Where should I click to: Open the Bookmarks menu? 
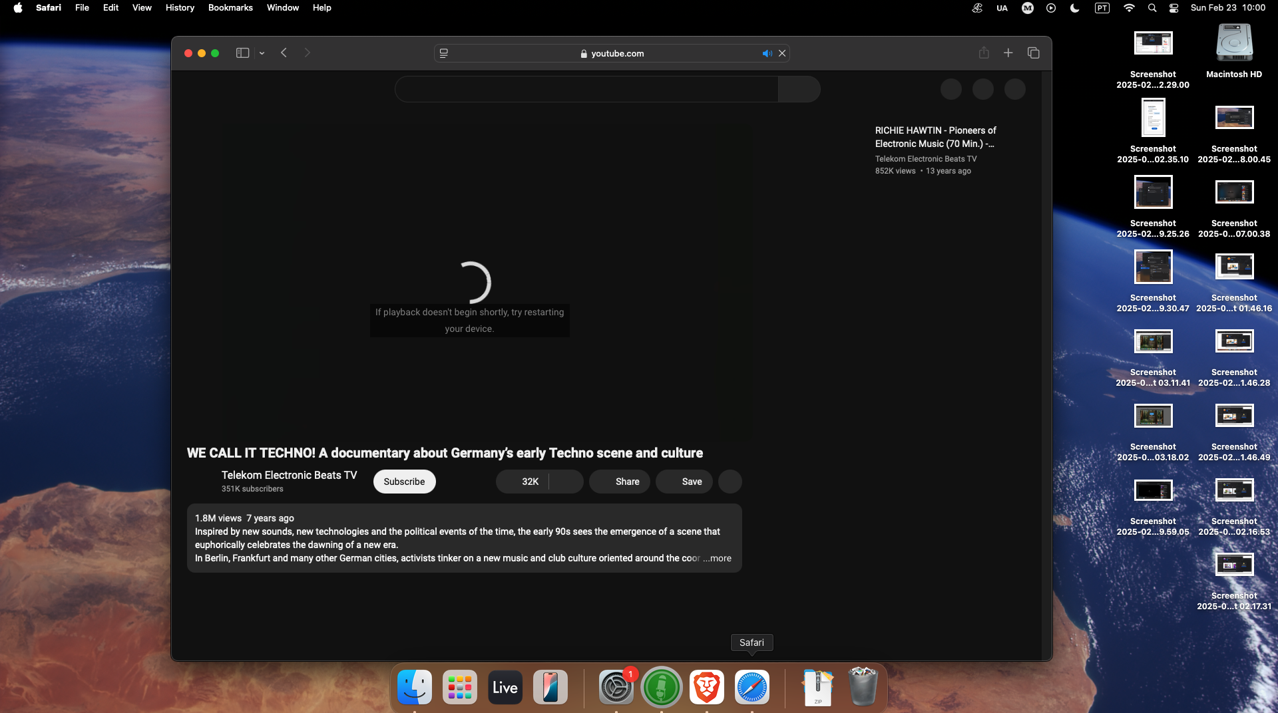[x=230, y=7]
